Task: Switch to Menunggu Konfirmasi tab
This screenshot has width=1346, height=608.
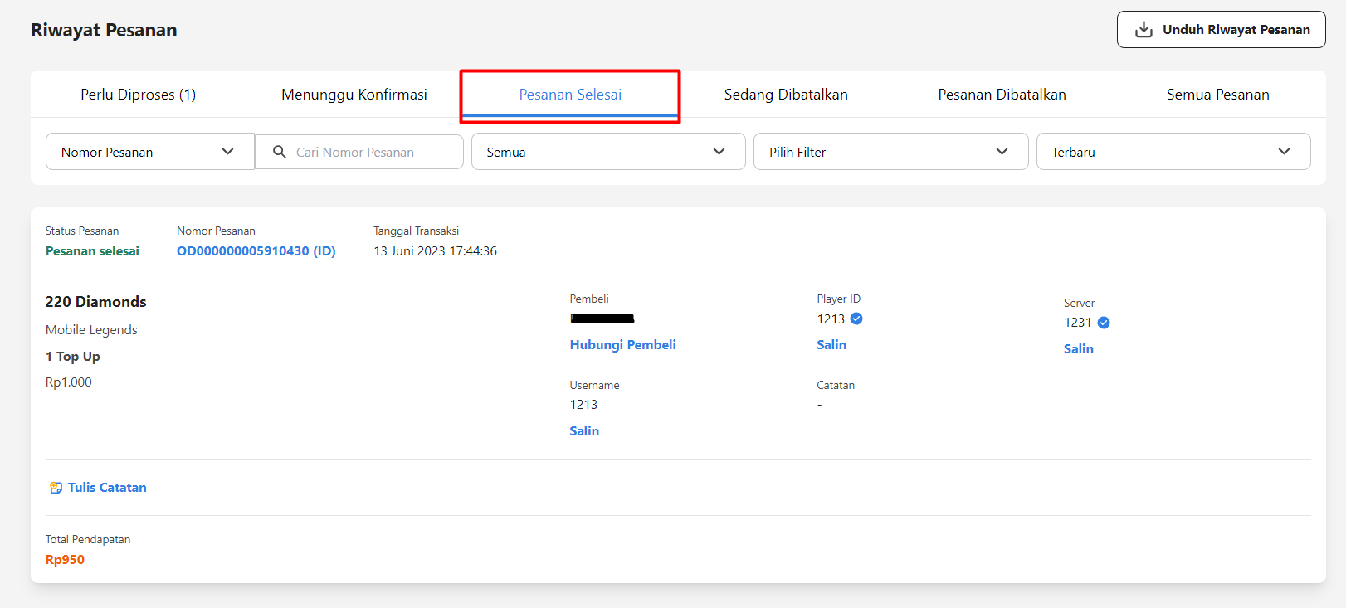Action: coord(354,95)
